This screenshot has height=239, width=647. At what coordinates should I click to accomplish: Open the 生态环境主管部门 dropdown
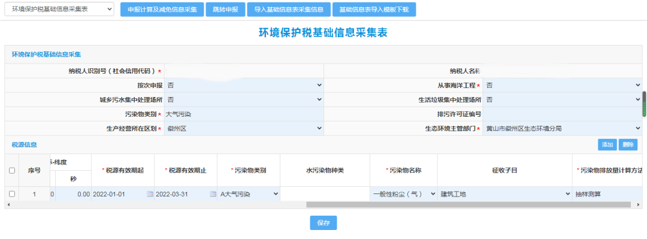click(x=563, y=128)
